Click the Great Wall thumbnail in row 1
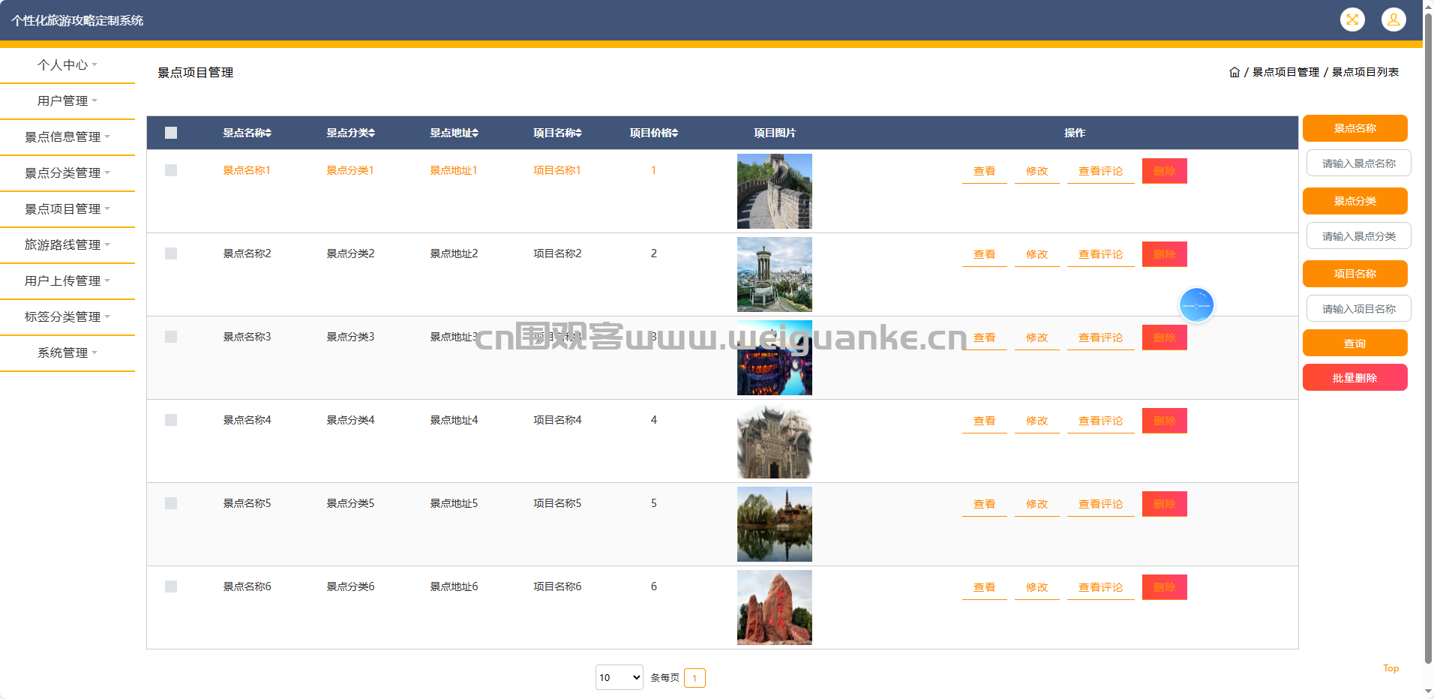The height and width of the screenshot is (699, 1434). point(774,191)
